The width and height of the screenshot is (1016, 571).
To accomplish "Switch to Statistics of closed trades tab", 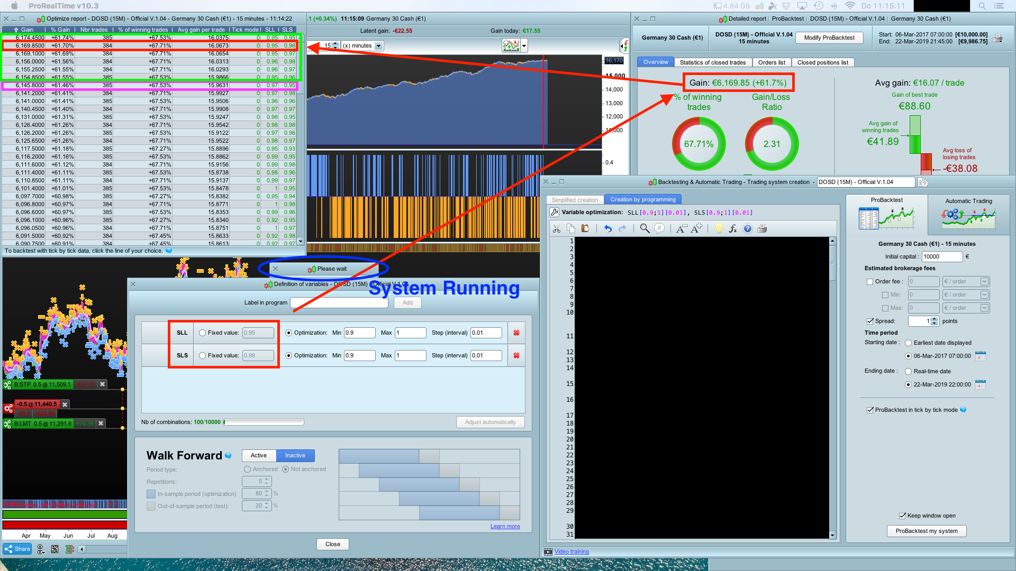I will (x=712, y=62).
